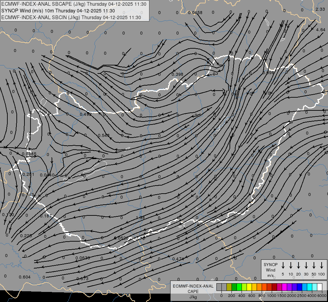Click the 0.0520 value on the map
Viewport: 328px width, 302px height.
pyautogui.click(x=121, y=238)
